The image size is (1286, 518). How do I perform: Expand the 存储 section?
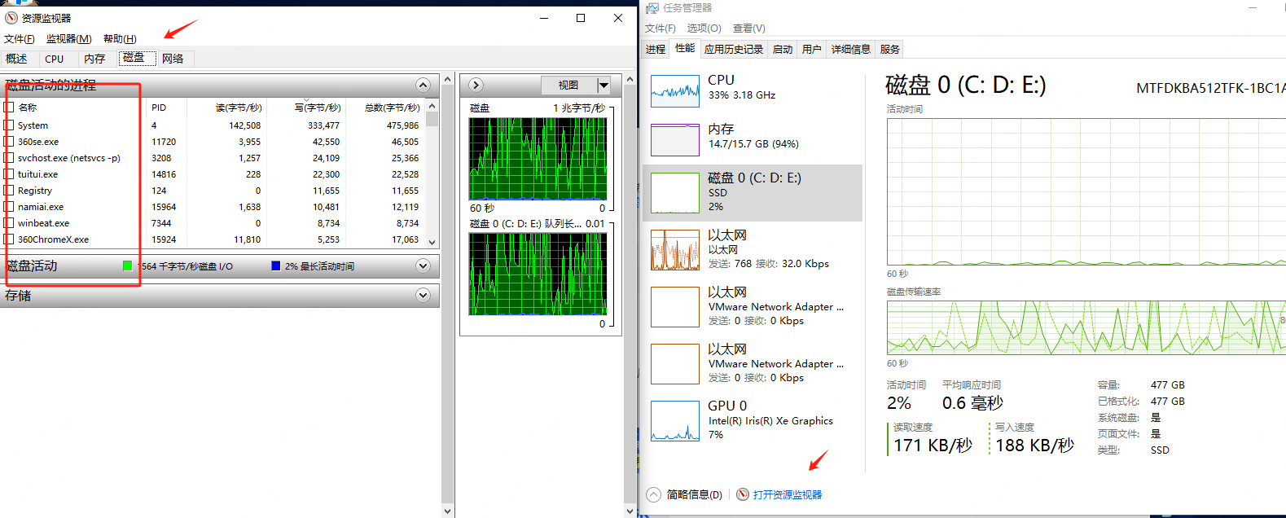click(423, 295)
